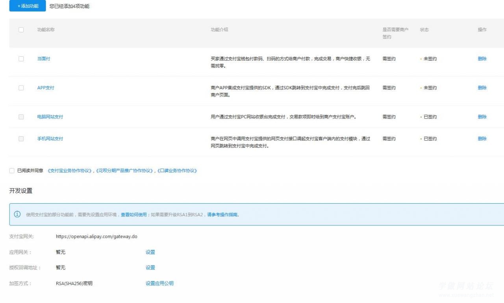Enable the 已阅读并同意 agreement checkbox
504x303 pixels.
pyautogui.click(x=12, y=170)
